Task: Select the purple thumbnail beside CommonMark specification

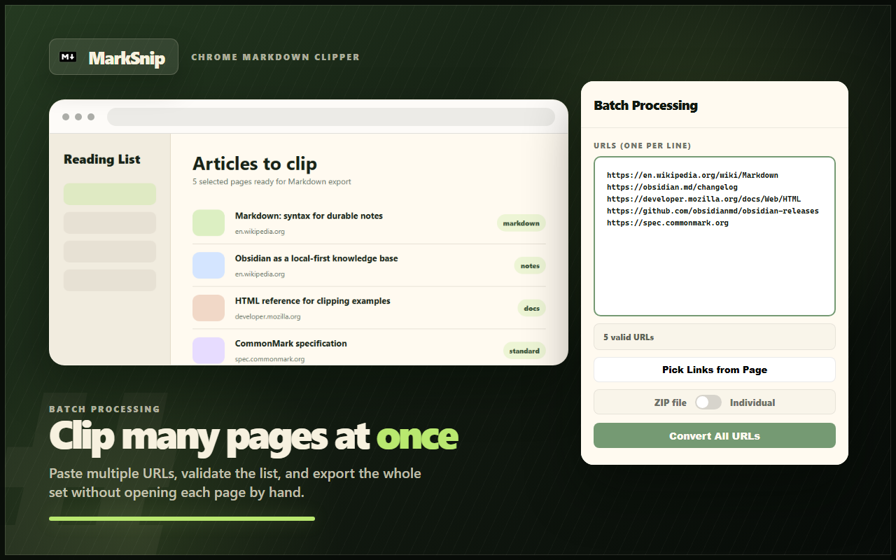Action: pyautogui.click(x=209, y=351)
